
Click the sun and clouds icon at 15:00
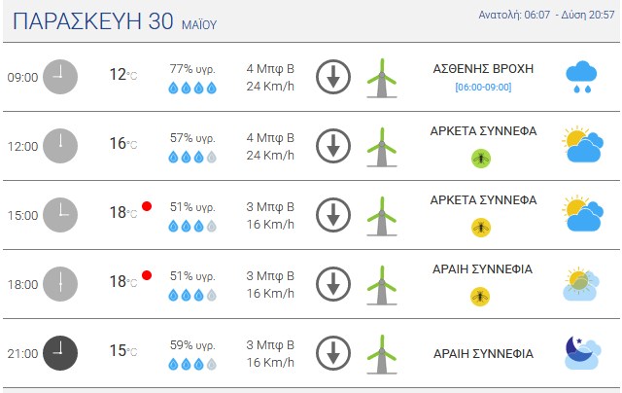pyautogui.click(x=583, y=215)
